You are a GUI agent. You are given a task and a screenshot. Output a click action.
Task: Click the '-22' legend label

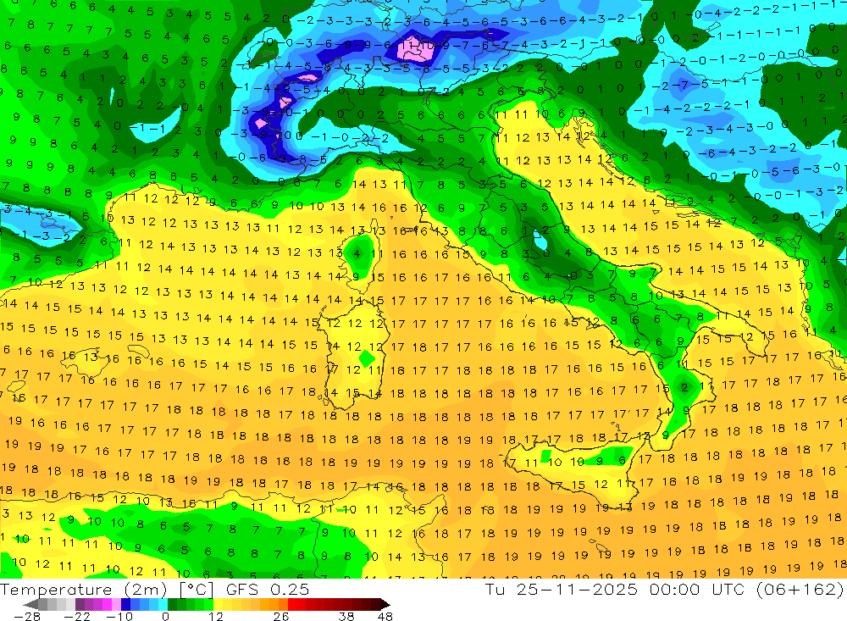[x=77, y=617]
